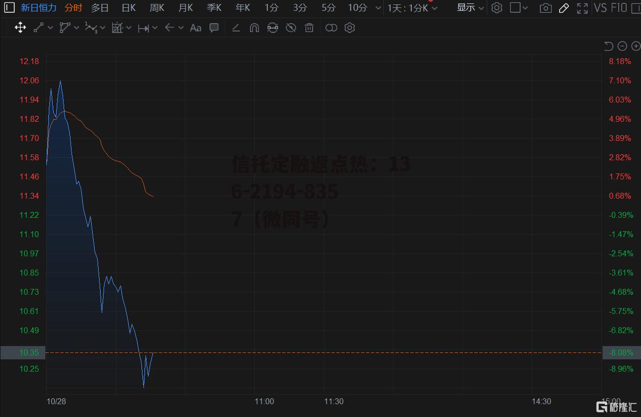641x417 pixels.
Task: Open the 显示 display dropdown
Action: pyautogui.click(x=470, y=8)
